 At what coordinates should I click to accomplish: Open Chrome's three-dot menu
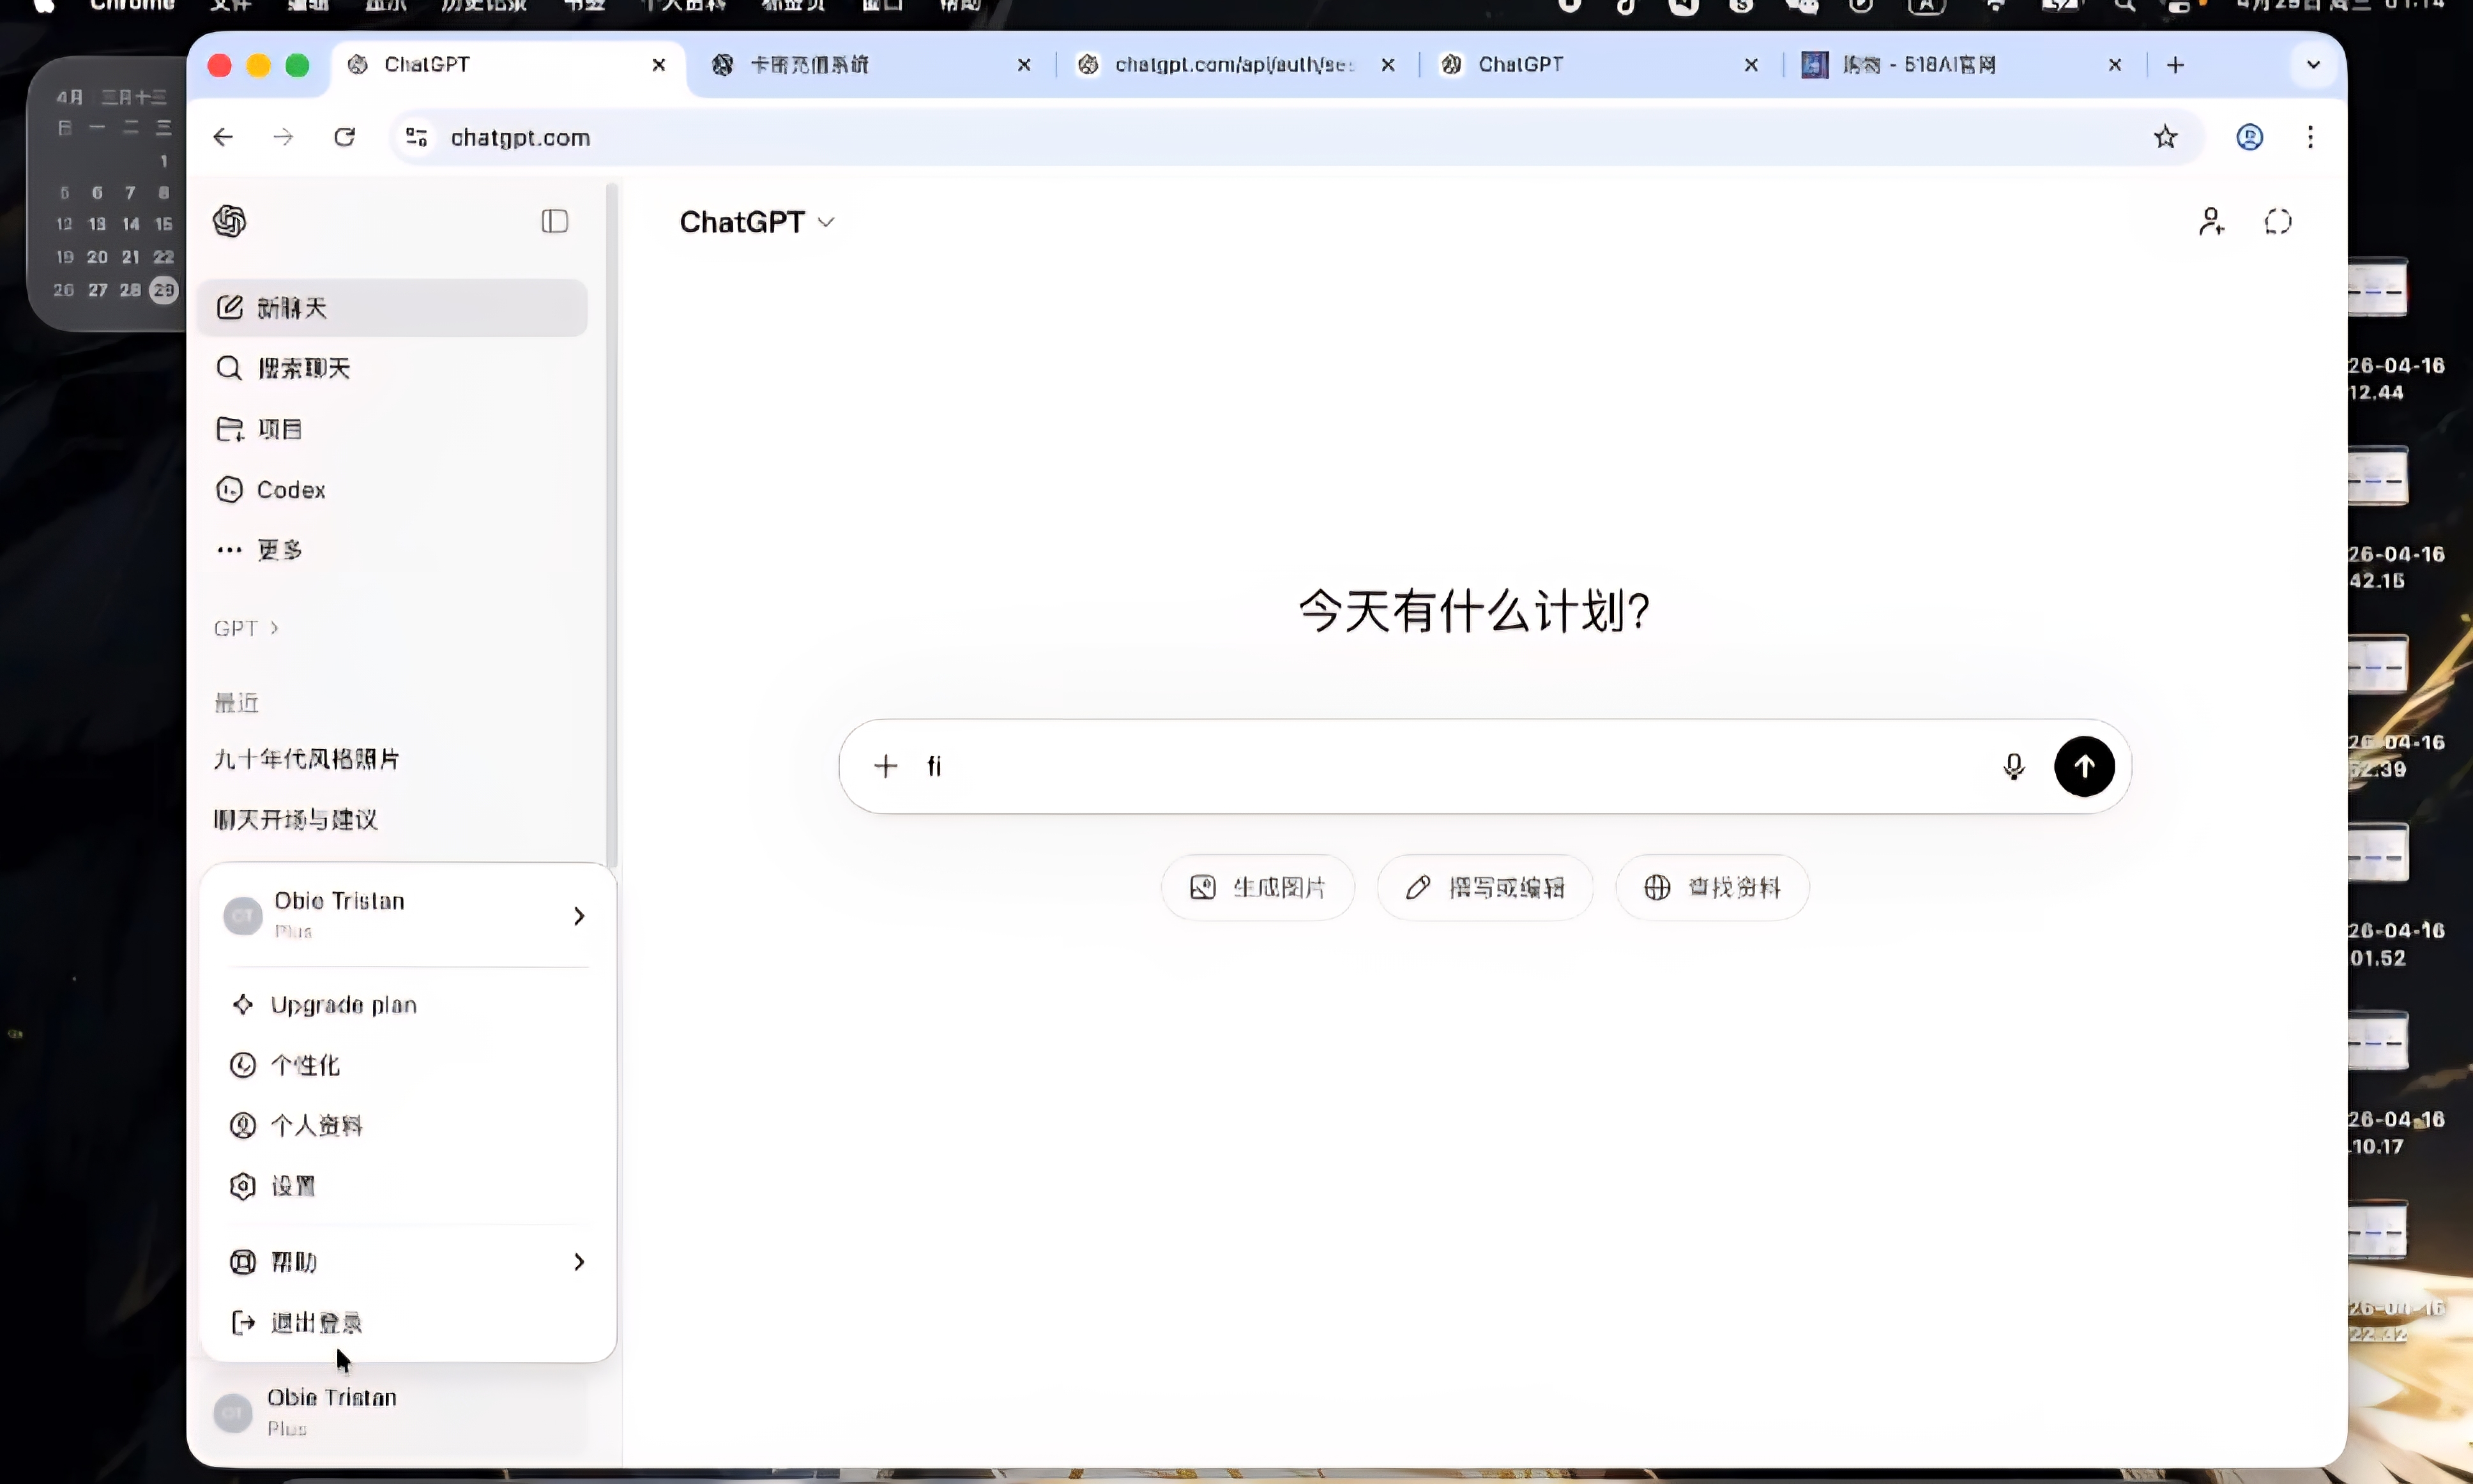[x=2310, y=137]
